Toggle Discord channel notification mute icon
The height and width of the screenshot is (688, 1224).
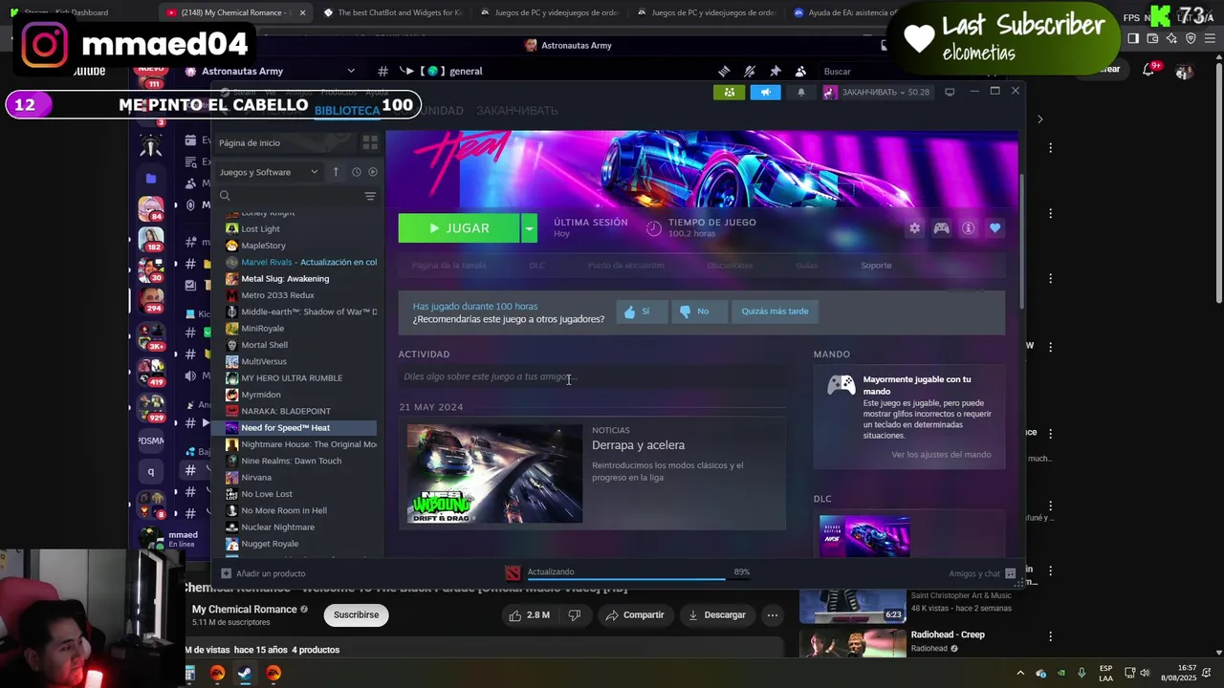(750, 71)
